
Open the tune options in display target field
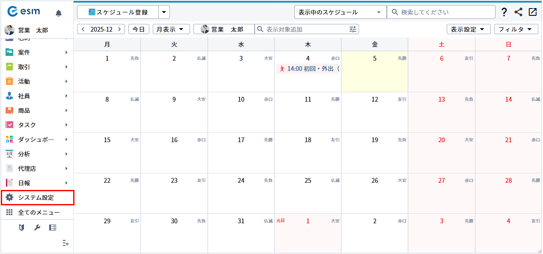pos(353,29)
